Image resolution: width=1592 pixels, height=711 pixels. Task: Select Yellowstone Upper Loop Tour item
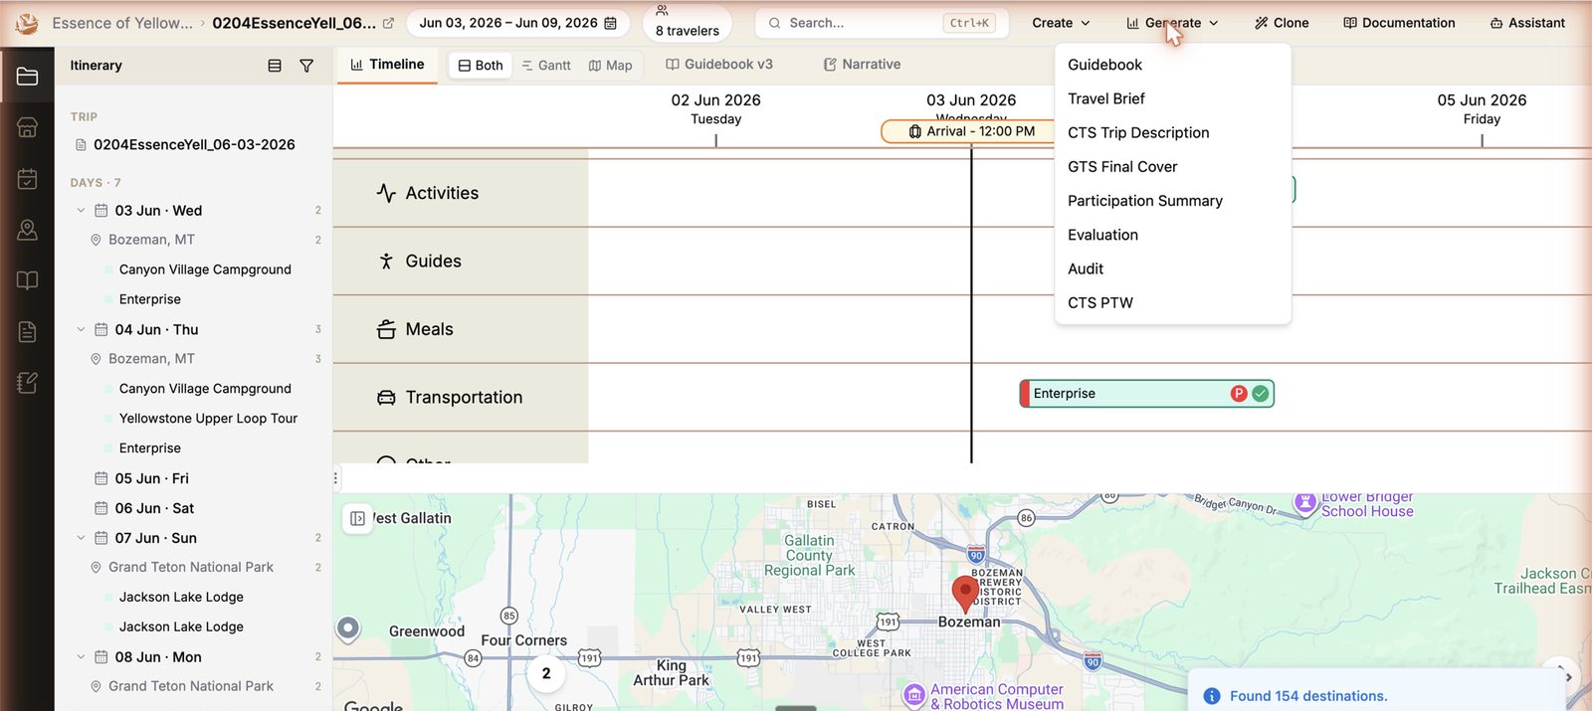point(208,419)
